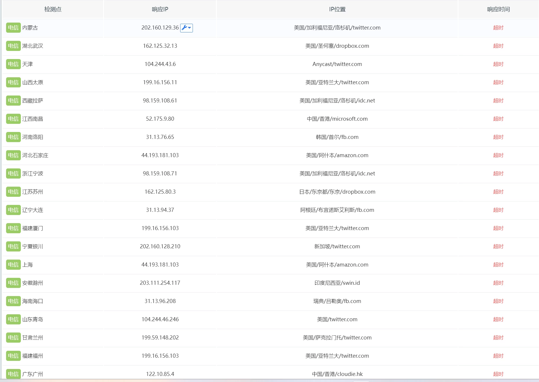The height and width of the screenshot is (382, 539).
Task: Click the 电信 badge for 天津
Action: (x=13, y=64)
